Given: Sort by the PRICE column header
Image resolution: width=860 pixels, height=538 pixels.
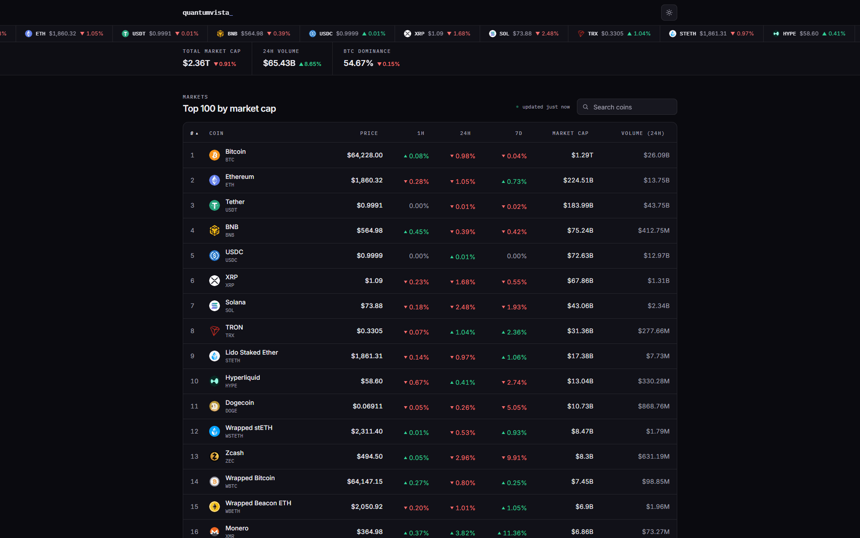Looking at the screenshot, I should (369, 134).
